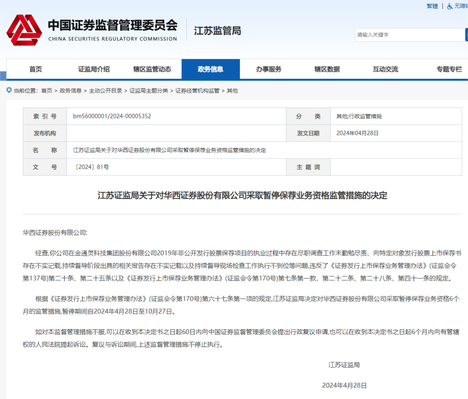The image size is (468, 399).
Task: Open the 首页 navigation menu
Action: tap(35, 69)
